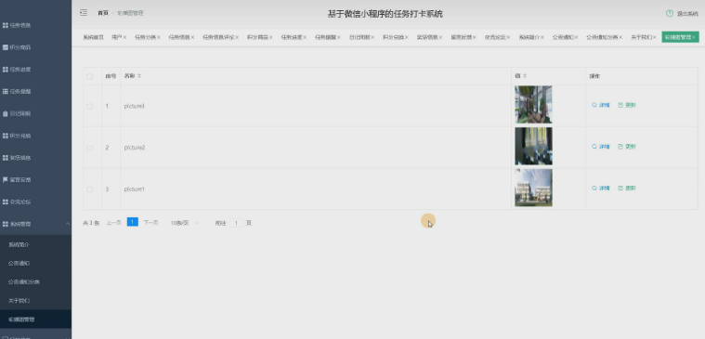Tick the checkbox for row picture3
The width and height of the screenshot is (705, 339).
pos(89,106)
